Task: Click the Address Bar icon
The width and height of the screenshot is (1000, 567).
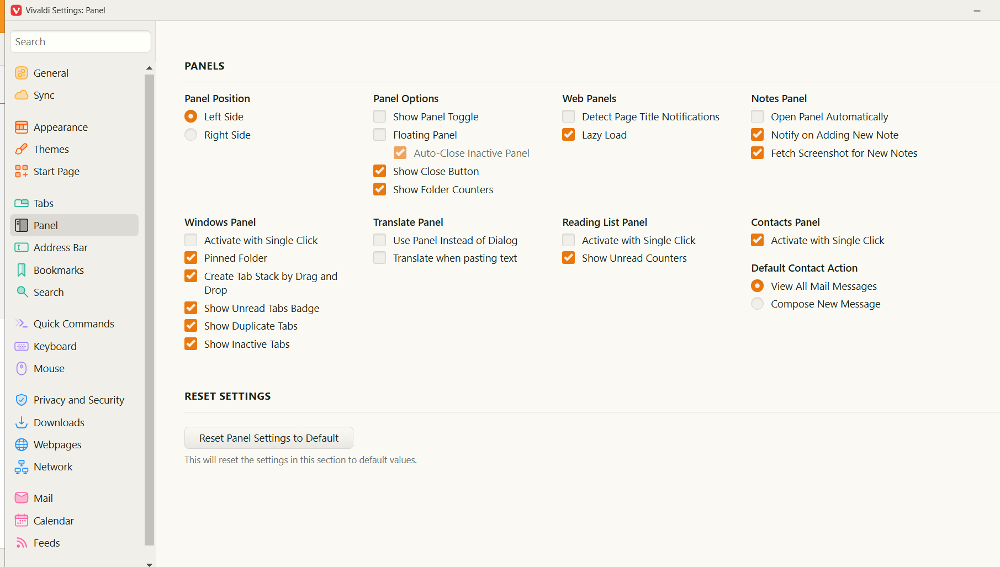Action: point(22,247)
